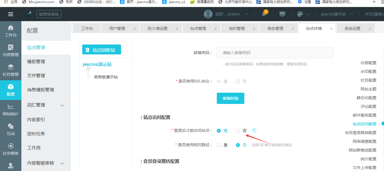384x171 pixels.
Task: Close the 防火墙设置 tab
Action: coord(177,29)
